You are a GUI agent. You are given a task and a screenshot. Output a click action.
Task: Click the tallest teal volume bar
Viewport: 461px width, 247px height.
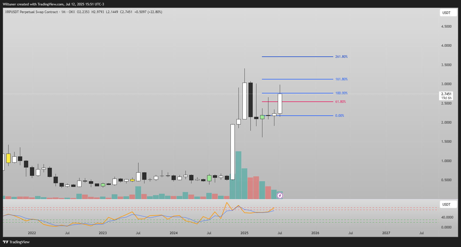[238, 175]
